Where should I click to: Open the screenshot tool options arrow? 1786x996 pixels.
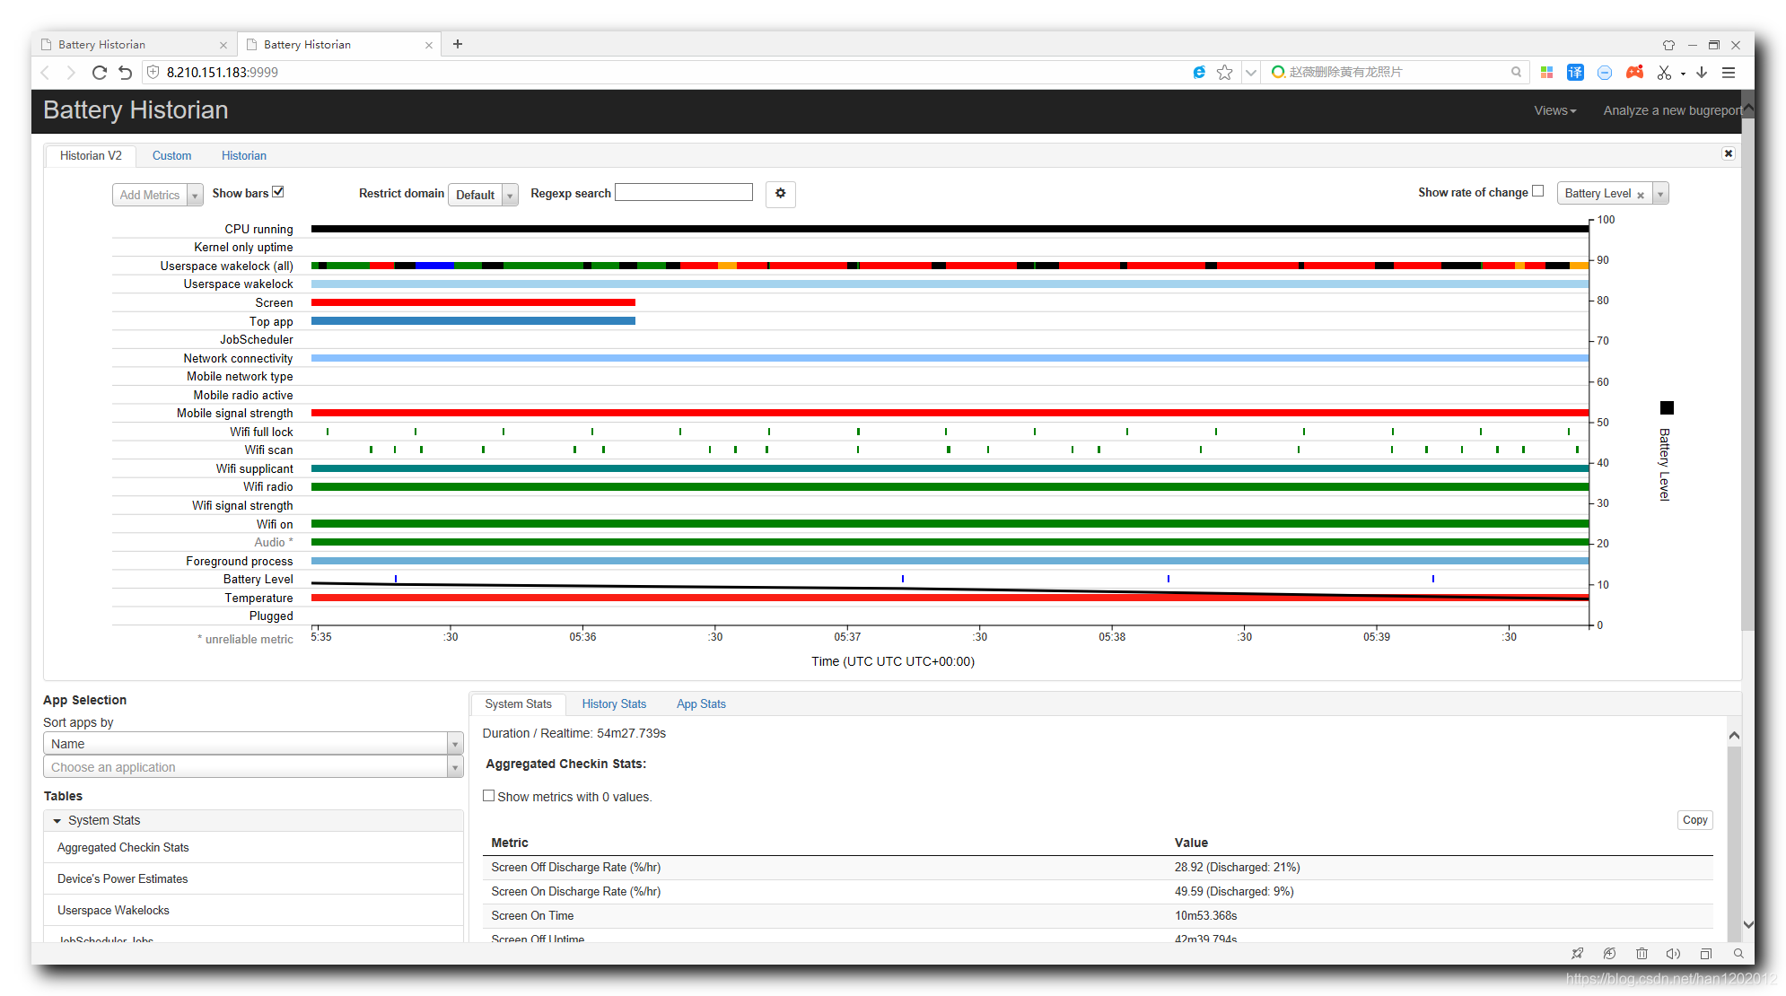[x=1683, y=74]
